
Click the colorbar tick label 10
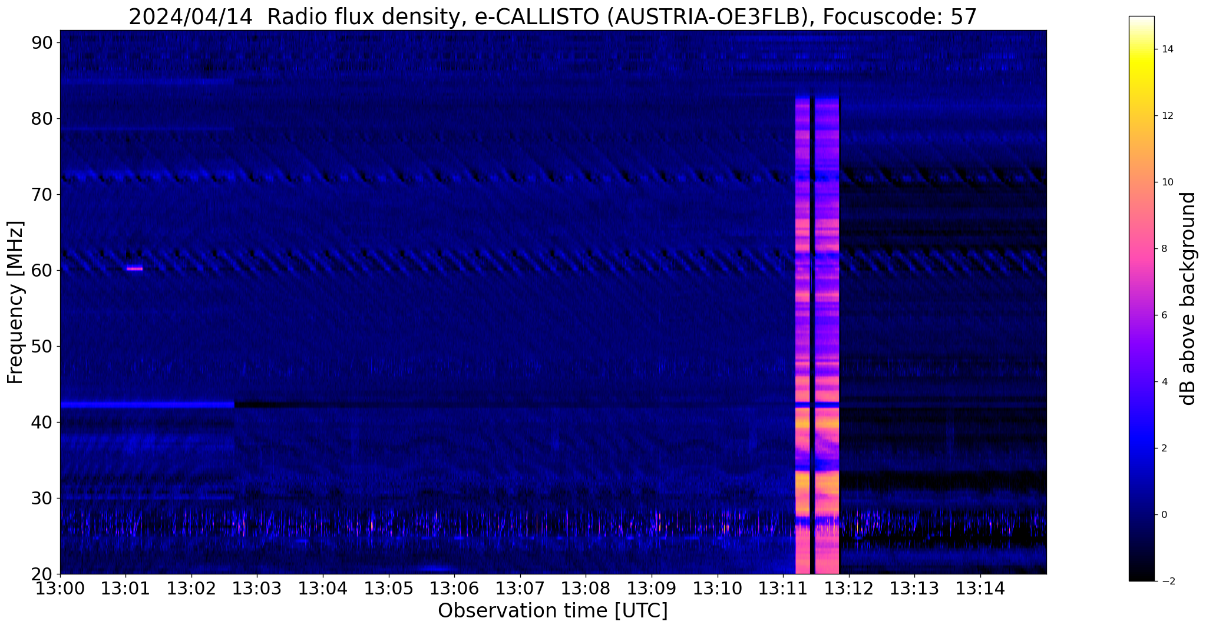pyautogui.click(x=1167, y=182)
